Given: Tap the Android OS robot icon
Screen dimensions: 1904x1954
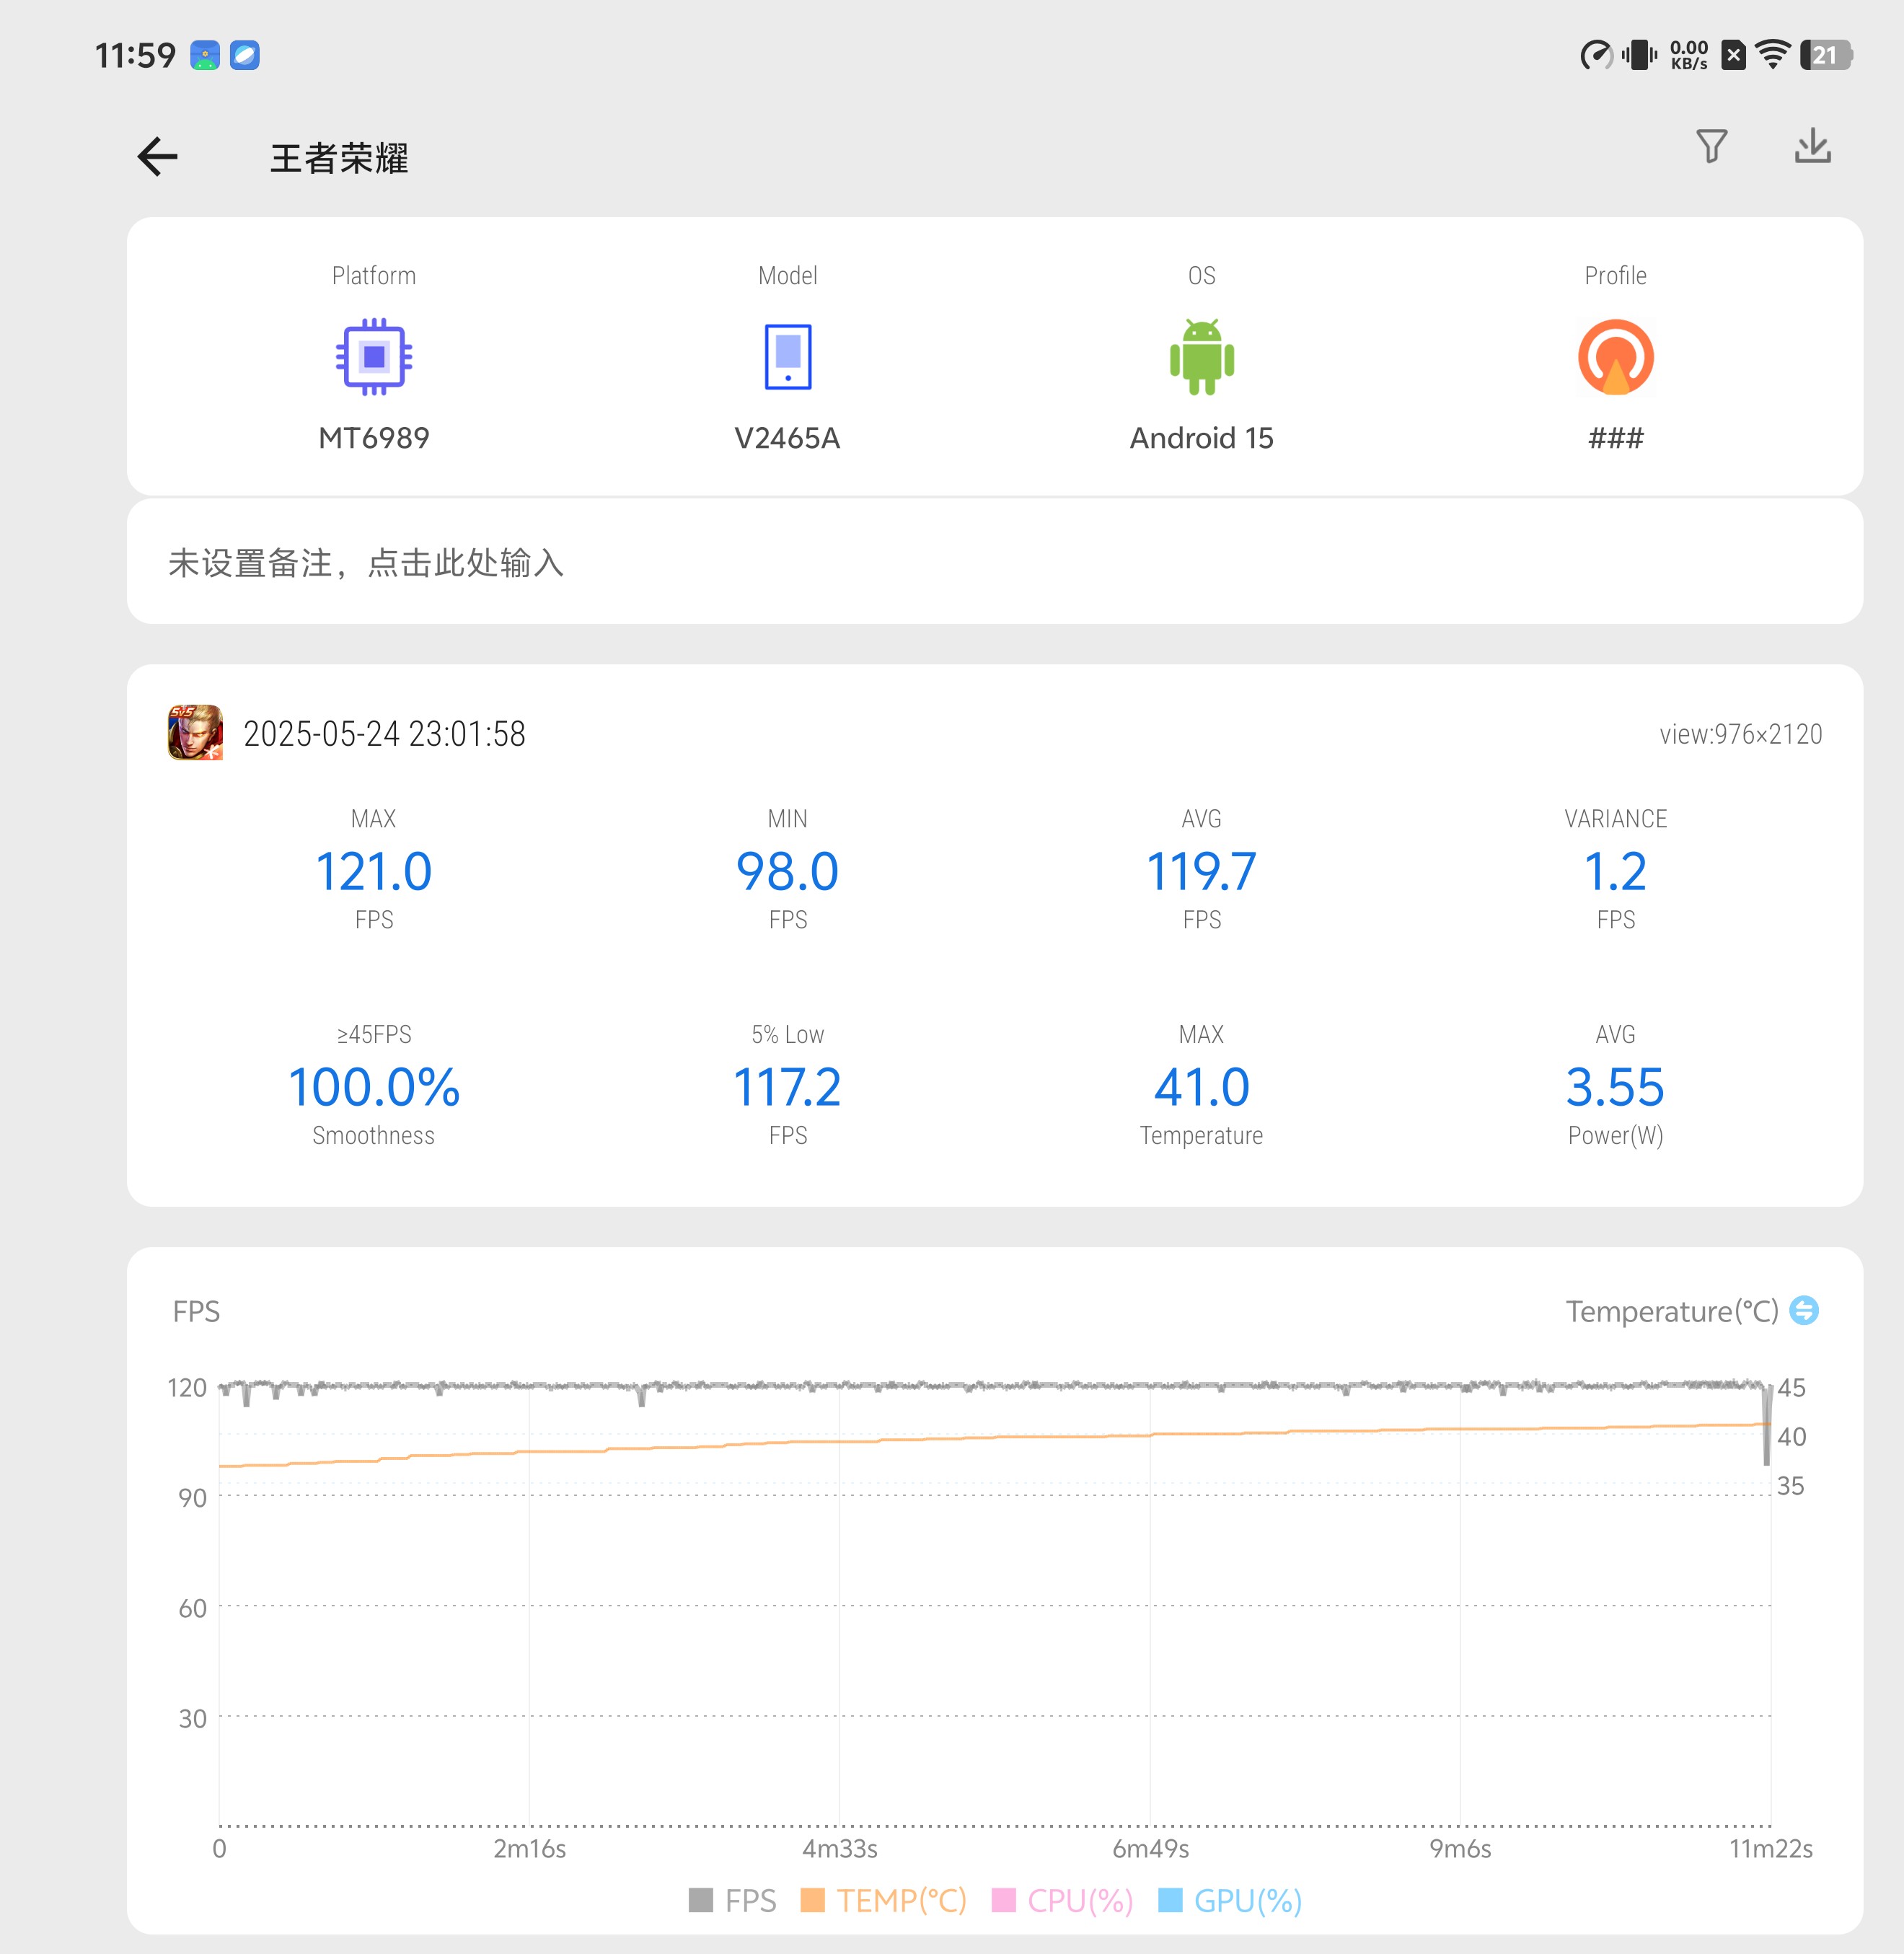Looking at the screenshot, I should click(x=1202, y=357).
